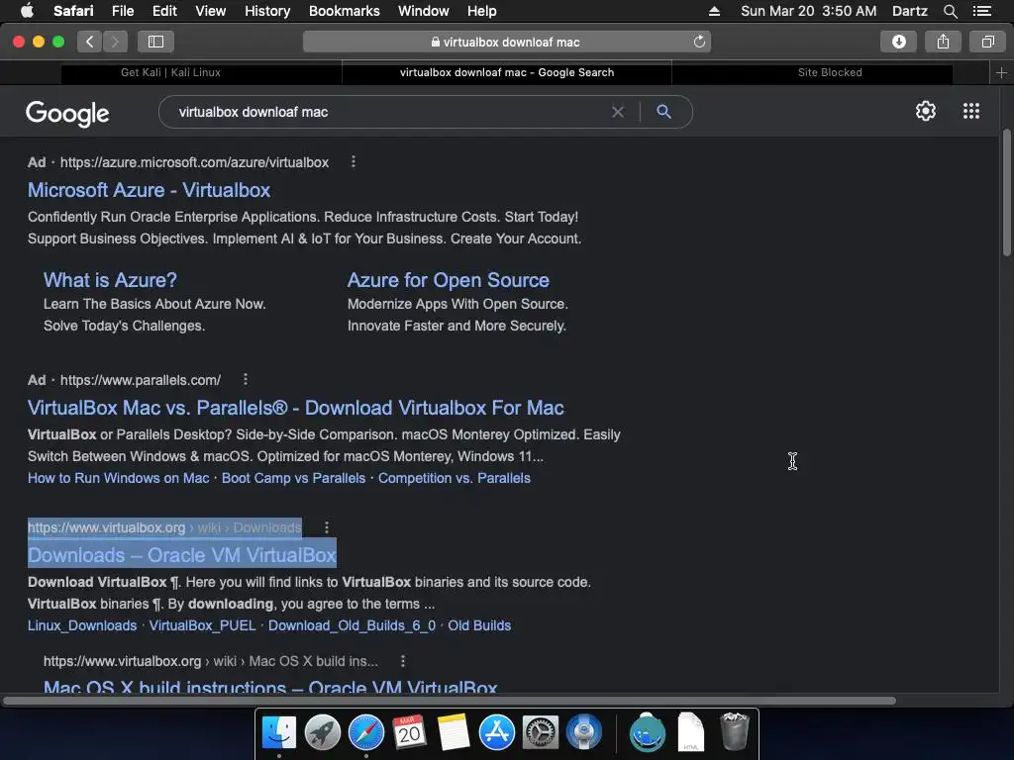Add a new tab with plus button
The image size is (1014, 760).
coord(1001,73)
